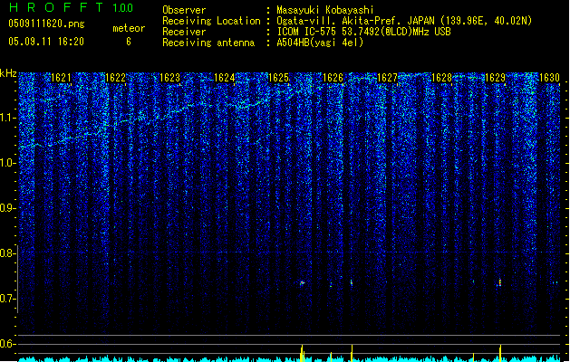Screen dimensions: 570x362
Task: Click the bright meteor echo at 1629
Action: coord(500,282)
